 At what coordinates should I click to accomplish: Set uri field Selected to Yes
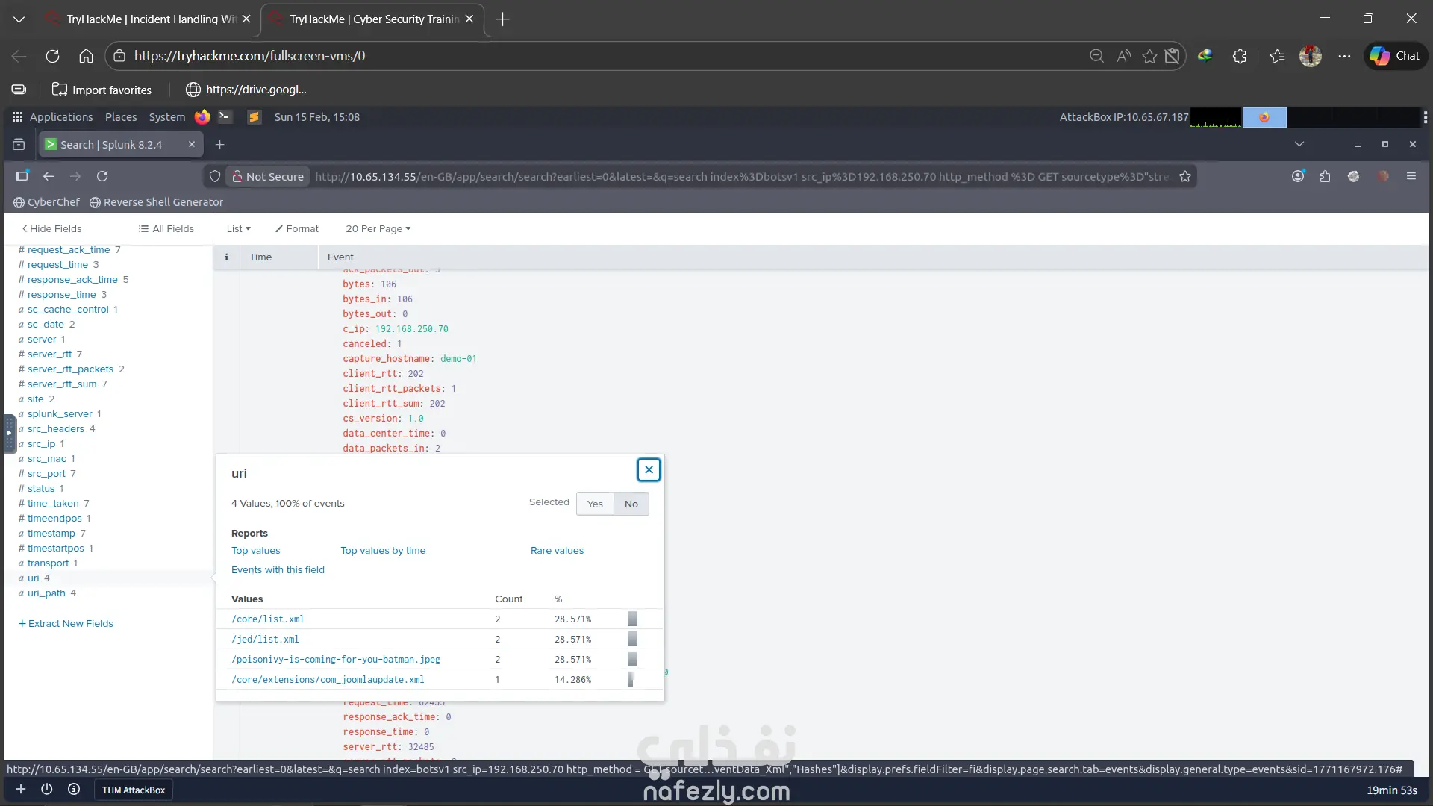(x=595, y=504)
